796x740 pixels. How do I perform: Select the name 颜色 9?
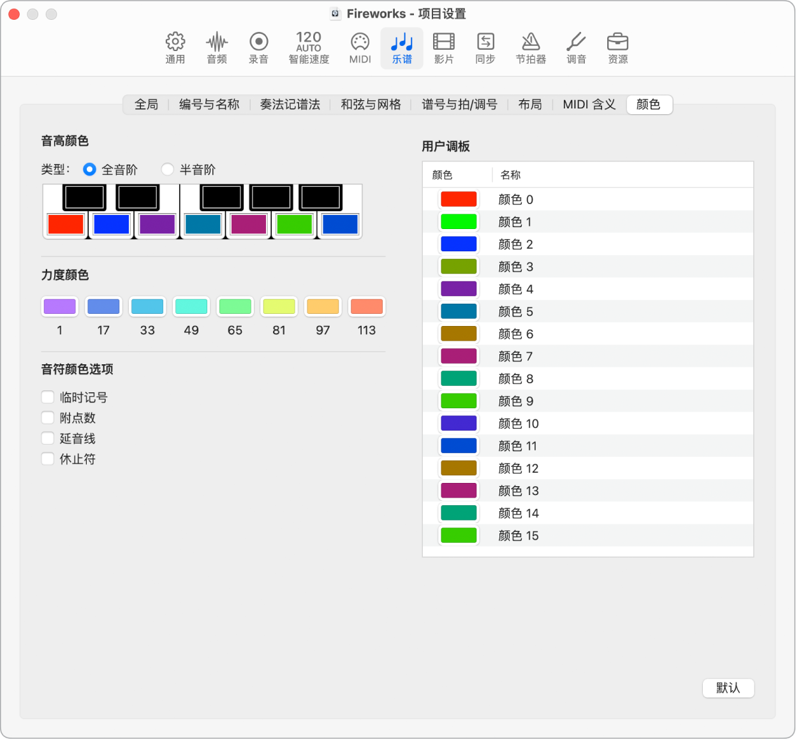click(x=515, y=401)
